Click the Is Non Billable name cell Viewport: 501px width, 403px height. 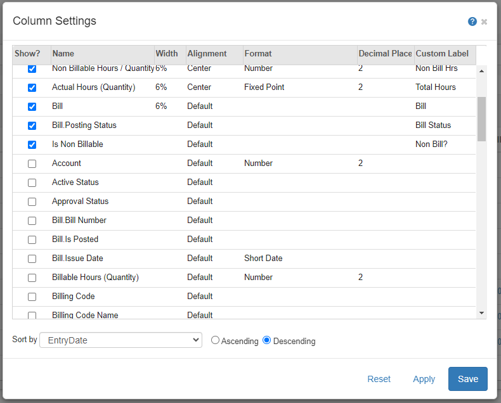[77, 144]
